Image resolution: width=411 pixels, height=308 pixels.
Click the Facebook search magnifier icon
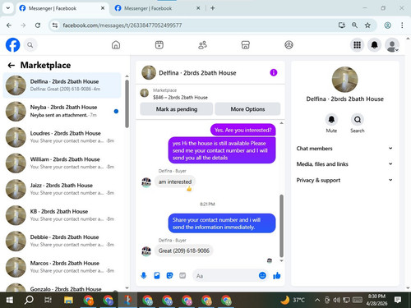coord(30,45)
